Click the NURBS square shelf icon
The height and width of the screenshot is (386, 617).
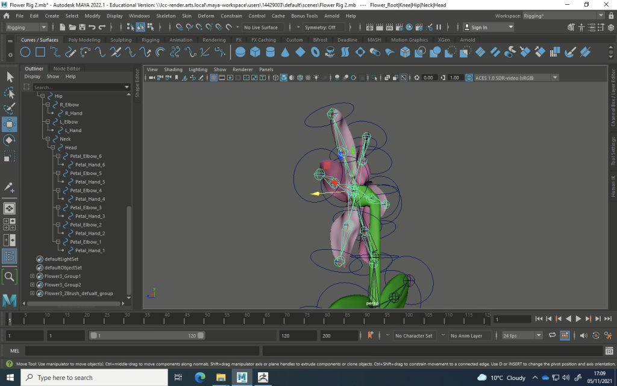click(40, 52)
